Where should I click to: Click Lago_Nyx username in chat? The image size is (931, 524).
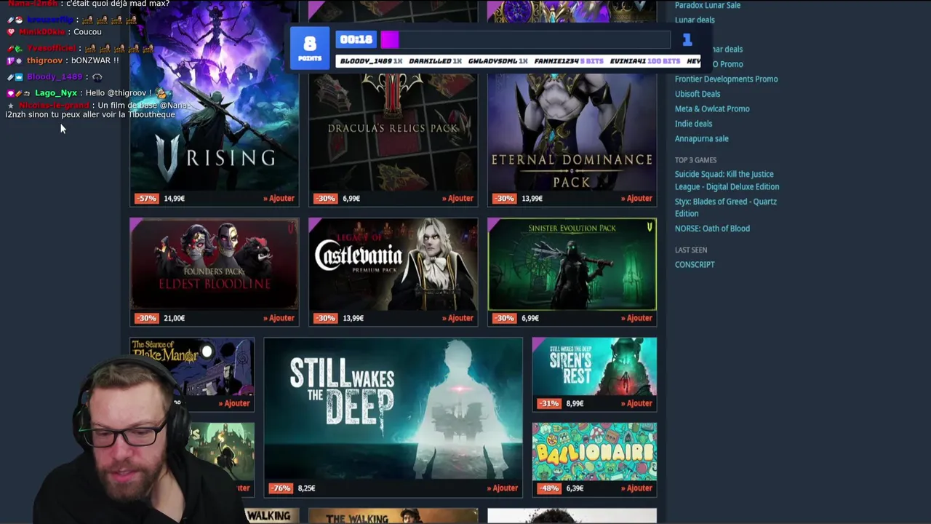click(x=55, y=93)
